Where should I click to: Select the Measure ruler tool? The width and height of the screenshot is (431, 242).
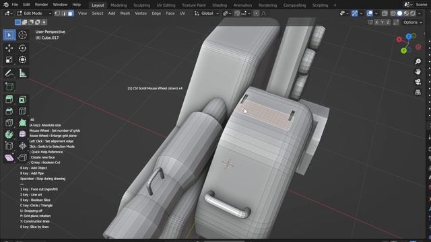(22, 73)
